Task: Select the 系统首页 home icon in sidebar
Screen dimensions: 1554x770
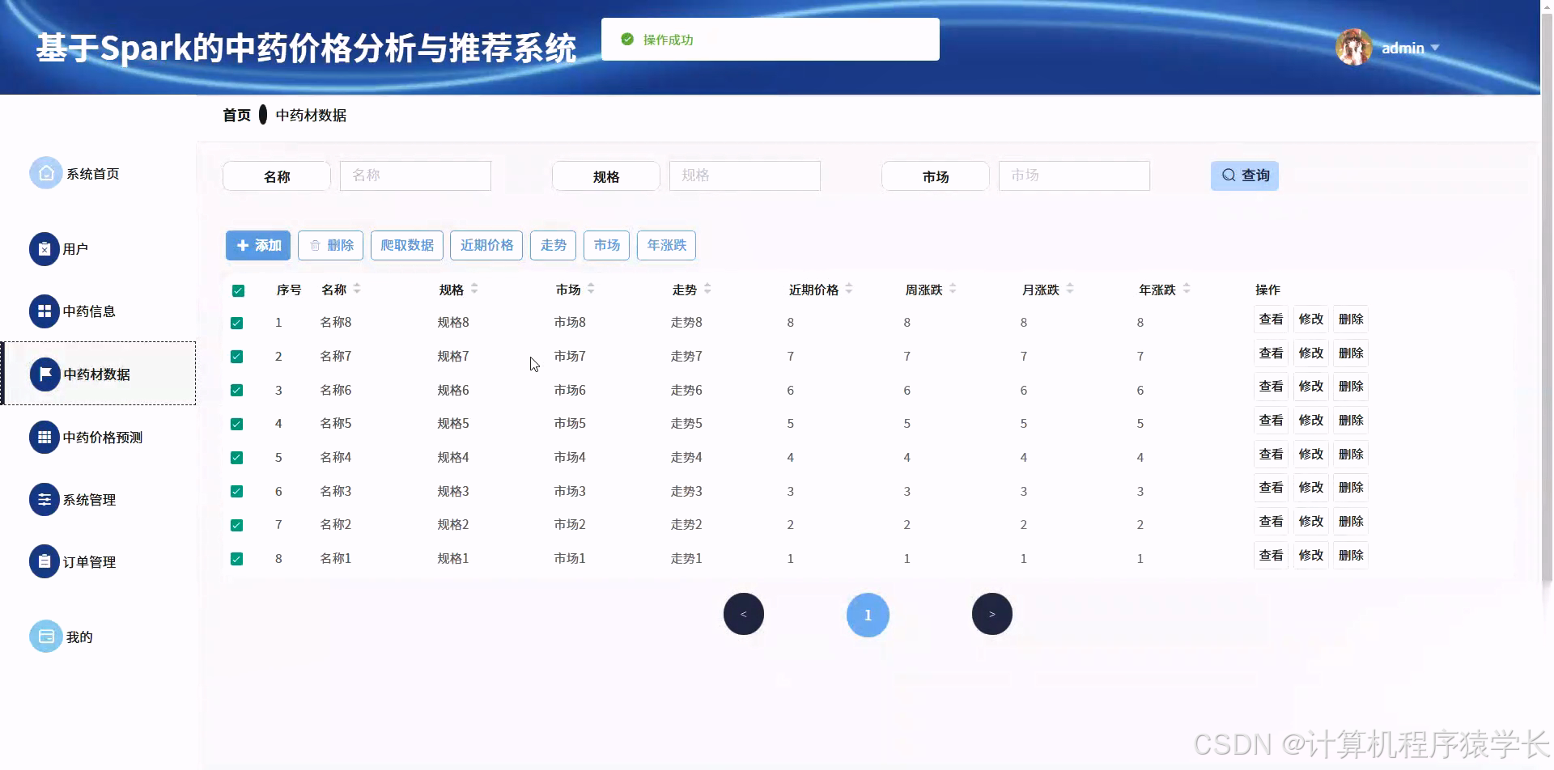Action: coord(45,172)
